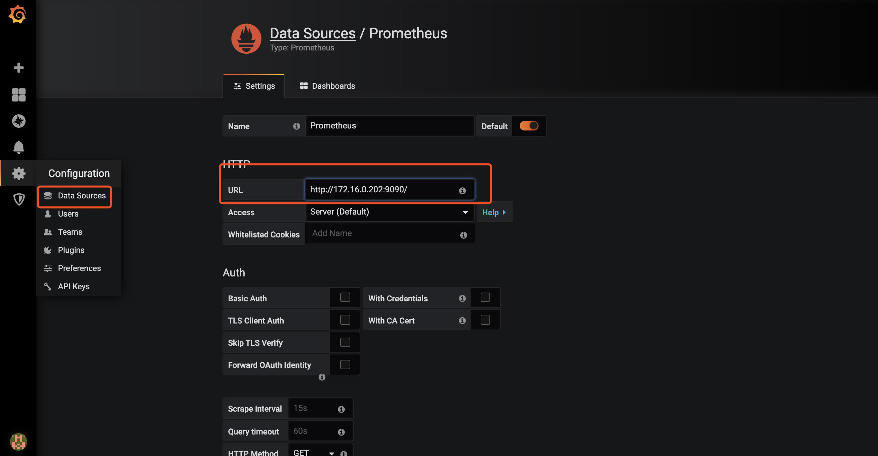Click the user avatar at bottom of sidebar
This screenshot has height=456, width=878.
point(18,441)
